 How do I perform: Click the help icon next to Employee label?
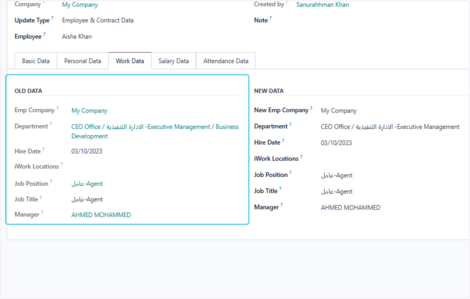point(44,34)
